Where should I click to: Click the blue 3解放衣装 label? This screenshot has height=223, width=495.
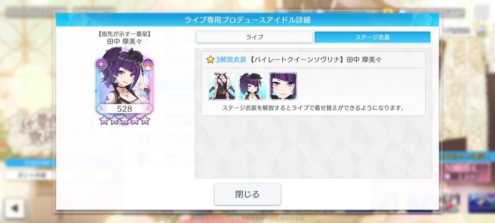point(231,59)
